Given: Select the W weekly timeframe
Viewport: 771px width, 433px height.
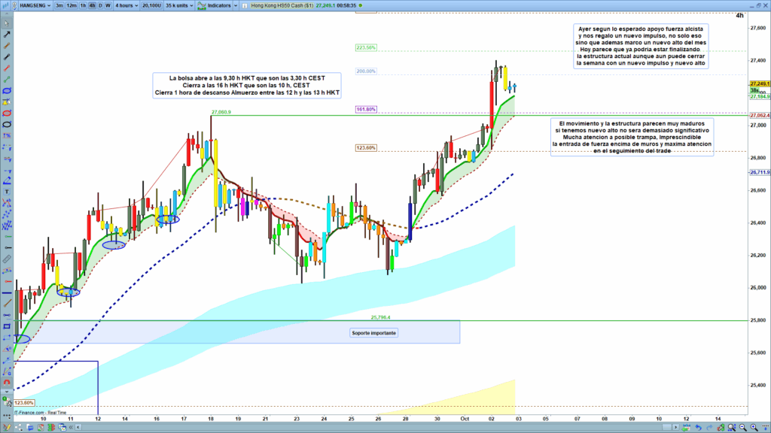Looking at the screenshot, I should pos(109,5).
